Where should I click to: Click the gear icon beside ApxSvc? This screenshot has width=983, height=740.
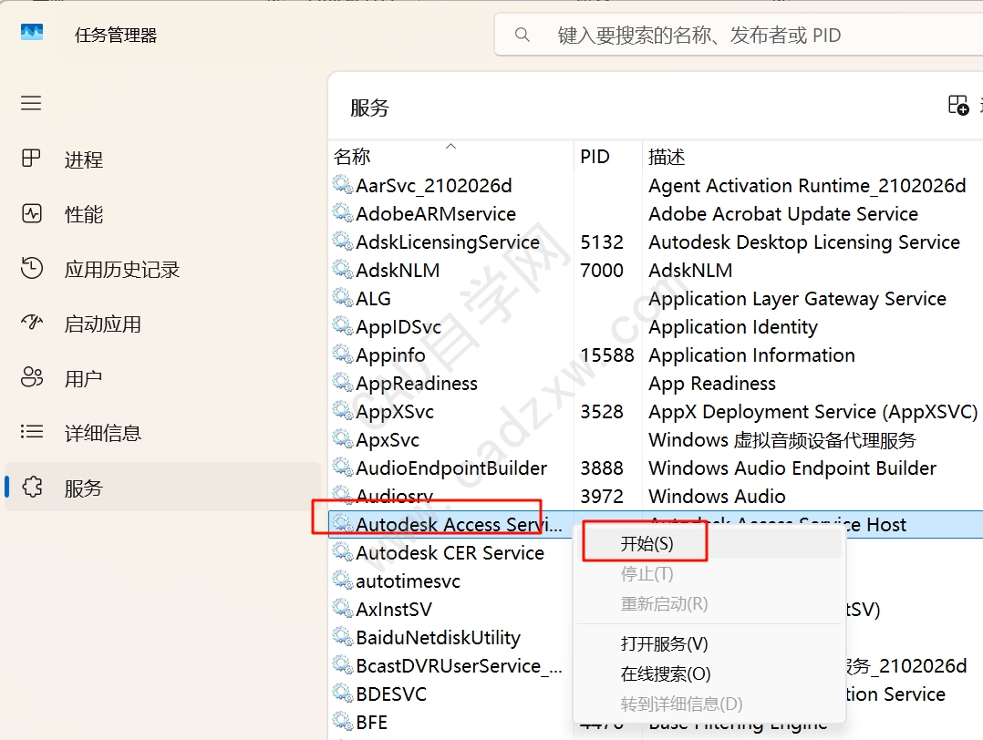[342, 439]
